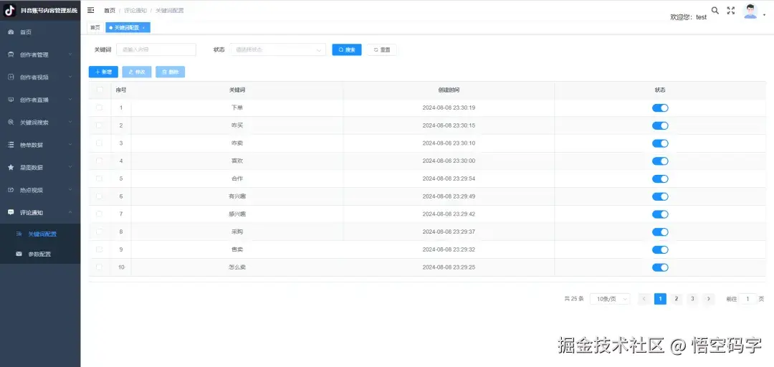Select the 关键词配置 tab in the tab strip
Image resolution: width=774 pixels, height=367 pixels.
[x=128, y=28]
